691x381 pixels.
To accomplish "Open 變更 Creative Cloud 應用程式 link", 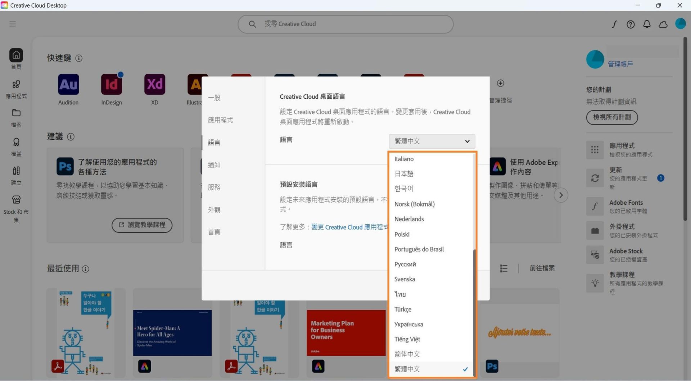I will point(349,227).
